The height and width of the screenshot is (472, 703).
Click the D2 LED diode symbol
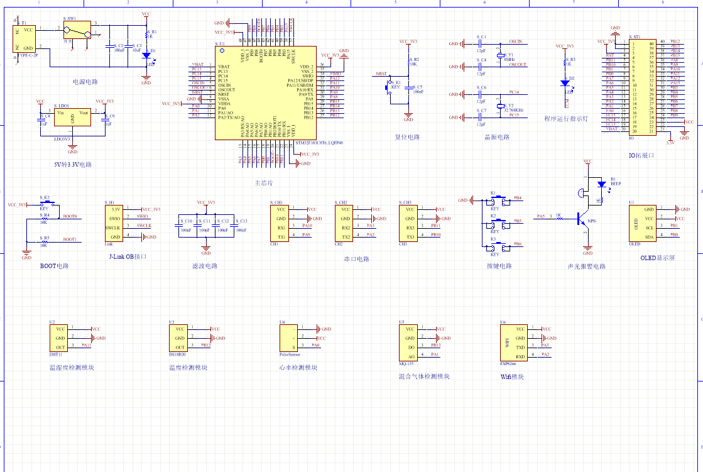coord(565,83)
